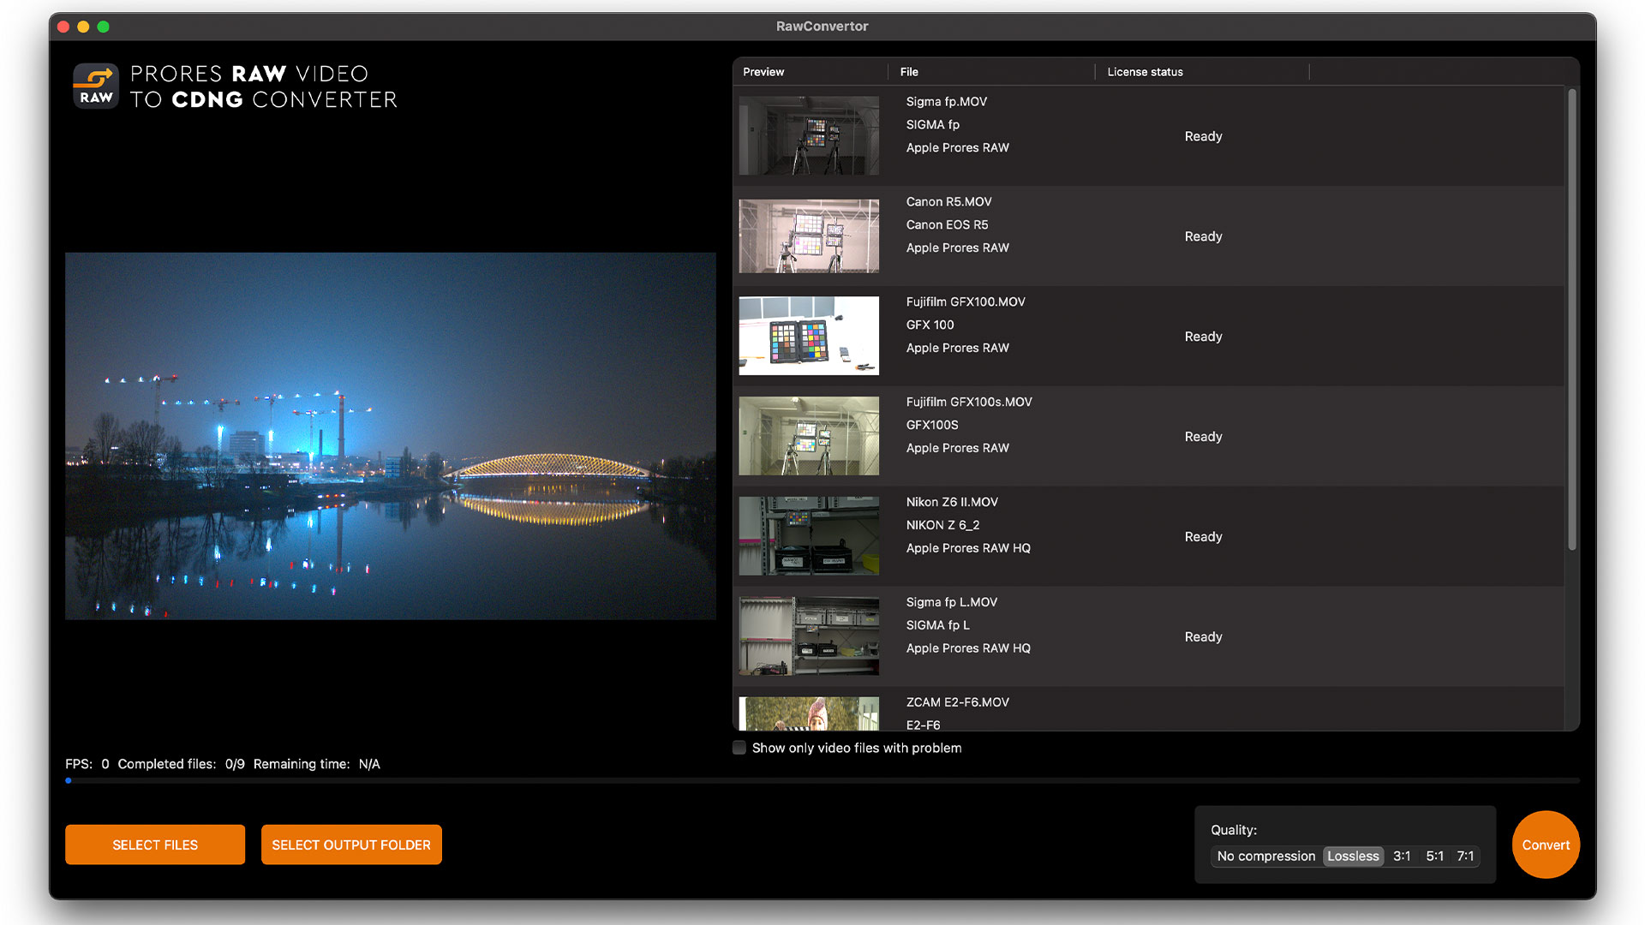Image resolution: width=1645 pixels, height=925 pixels.
Task: Sort by the License status column header
Action: [1145, 72]
